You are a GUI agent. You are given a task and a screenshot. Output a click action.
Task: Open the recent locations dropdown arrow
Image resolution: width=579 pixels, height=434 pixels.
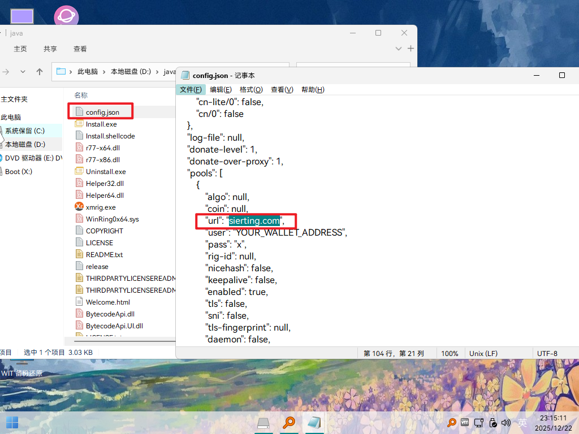(23, 72)
